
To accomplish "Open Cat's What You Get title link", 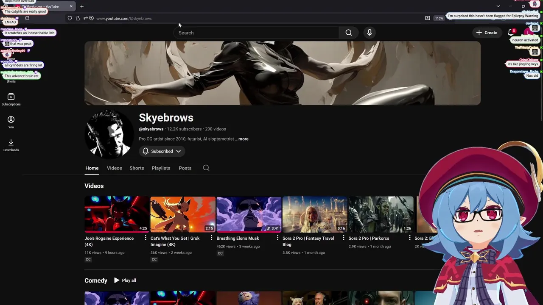I will click(175, 241).
